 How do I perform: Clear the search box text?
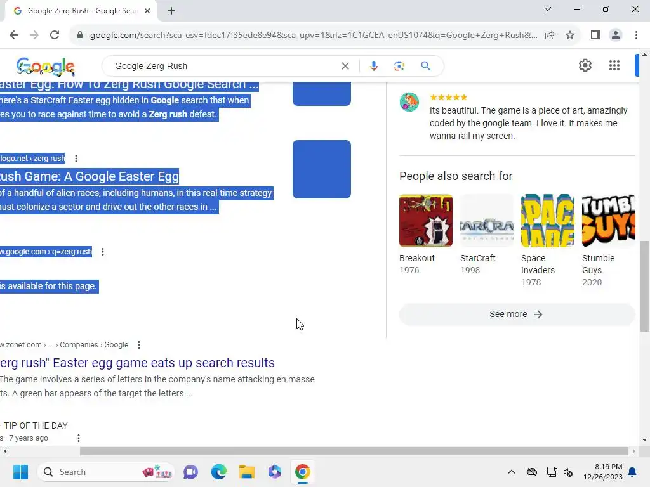click(345, 66)
